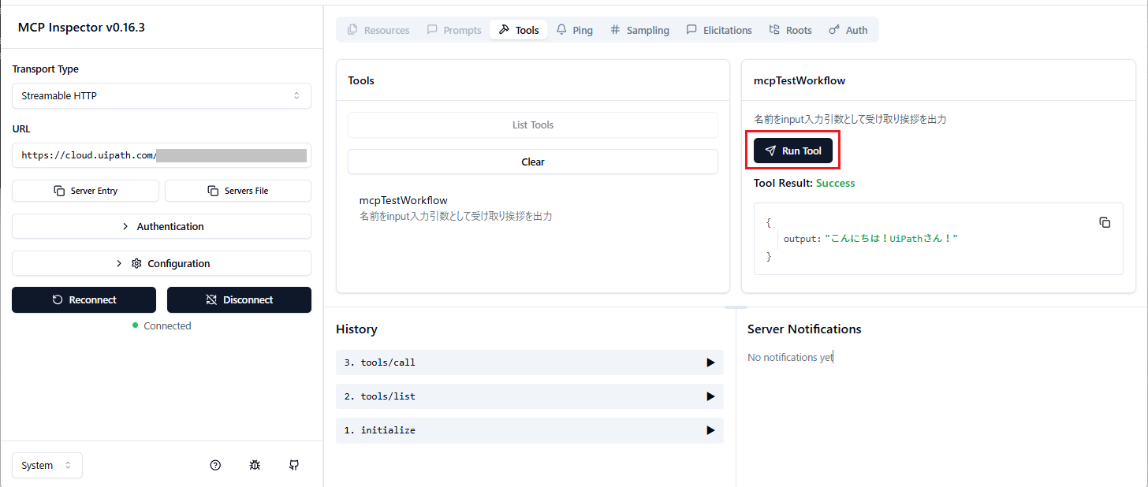Click the MCP Inspector v0.16.3 title
The height and width of the screenshot is (487, 1148).
(x=81, y=28)
